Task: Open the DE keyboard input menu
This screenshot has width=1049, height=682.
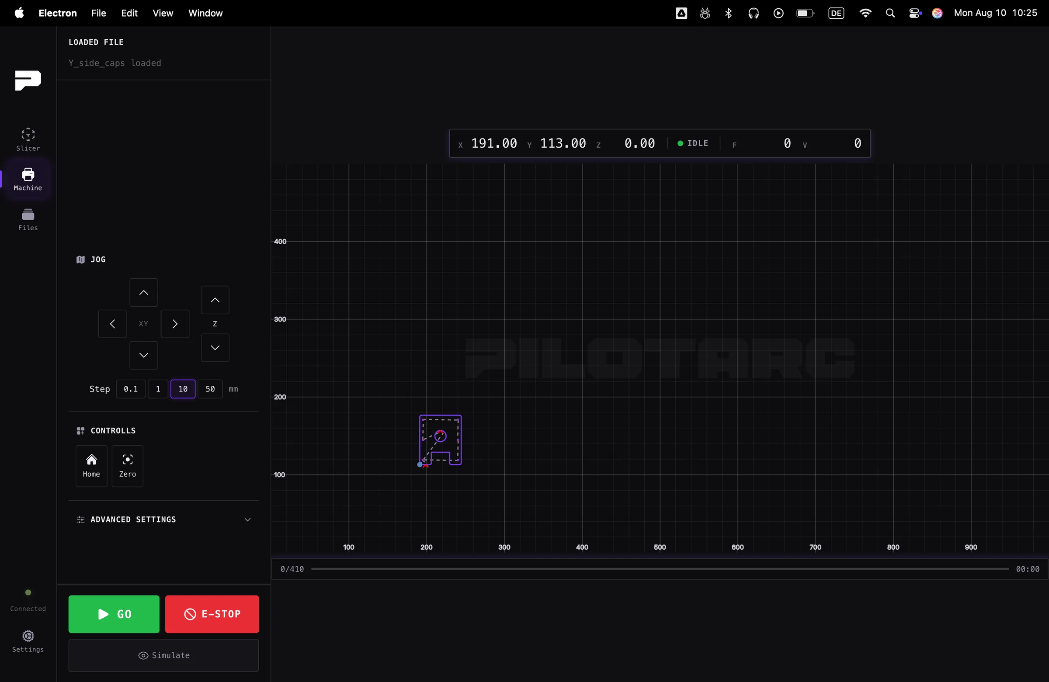Action: pyautogui.click(x=836, y=13)
